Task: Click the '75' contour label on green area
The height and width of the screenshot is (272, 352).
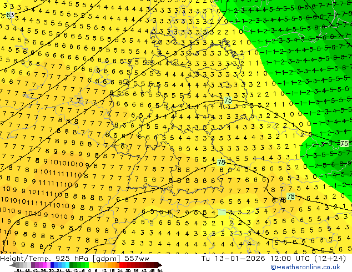Action: 344,143
